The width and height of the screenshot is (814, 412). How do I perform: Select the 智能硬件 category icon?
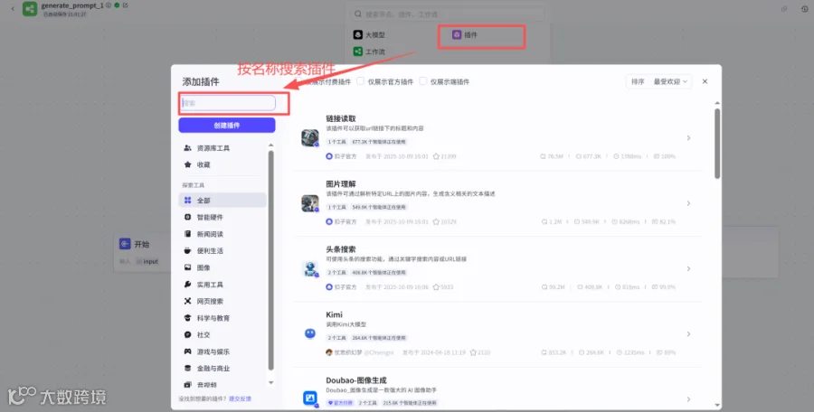click(x=187, y=217)
